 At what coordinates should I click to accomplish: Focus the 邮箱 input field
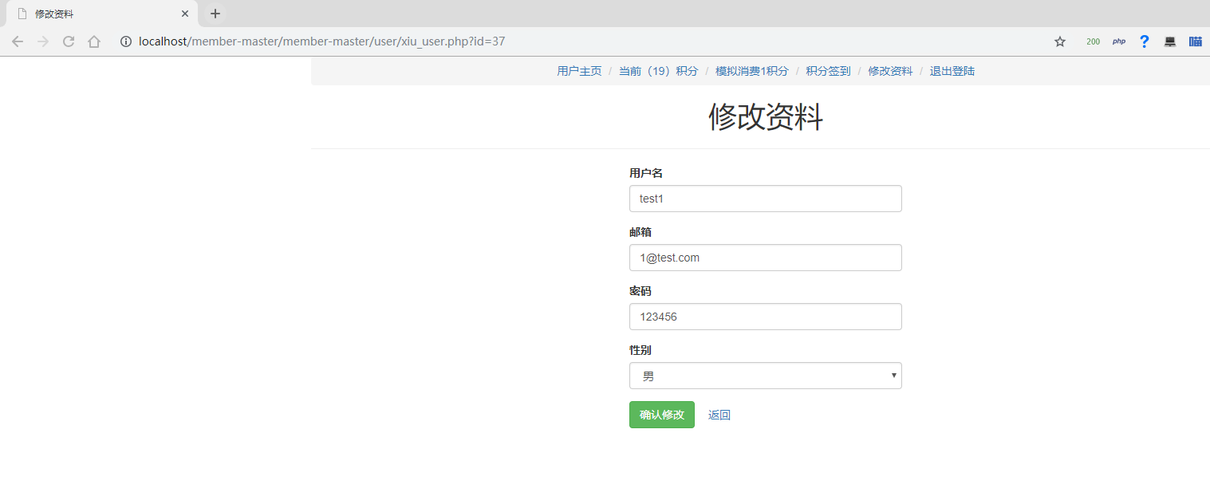[766, 258]
